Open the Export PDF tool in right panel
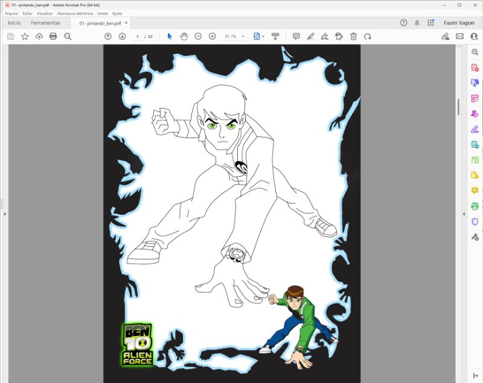This screenshot has height=383, width=483. 475,83
